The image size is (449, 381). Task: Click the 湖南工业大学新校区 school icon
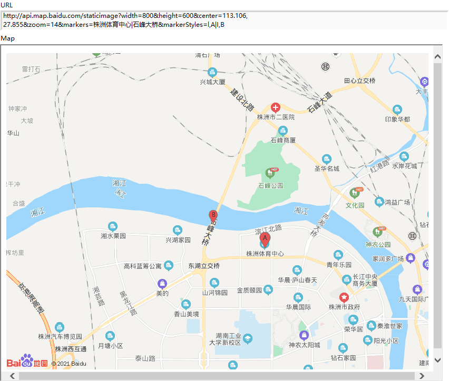pos(247,339)
